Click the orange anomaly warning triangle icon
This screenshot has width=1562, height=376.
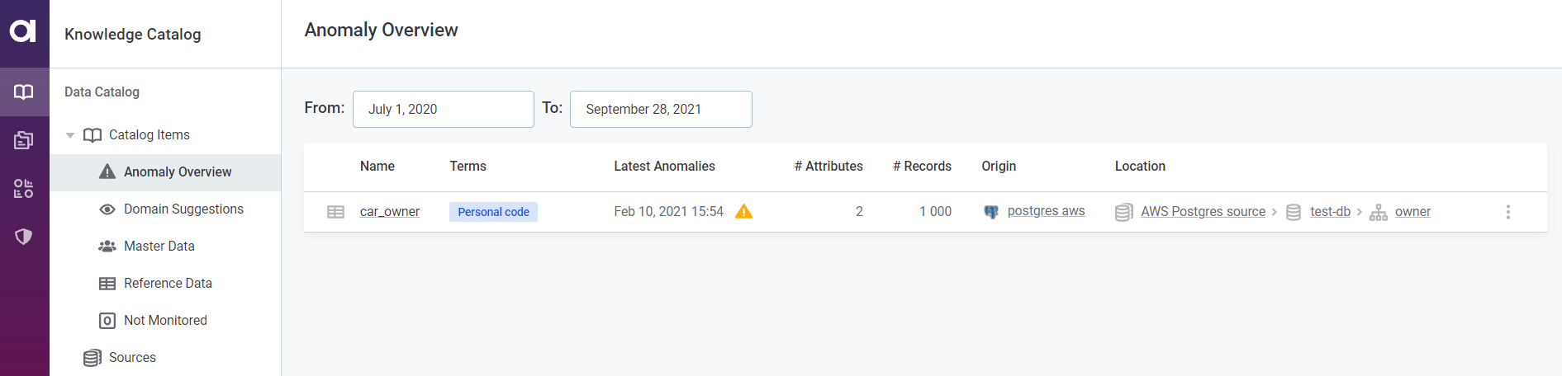(x=743, y=211)
